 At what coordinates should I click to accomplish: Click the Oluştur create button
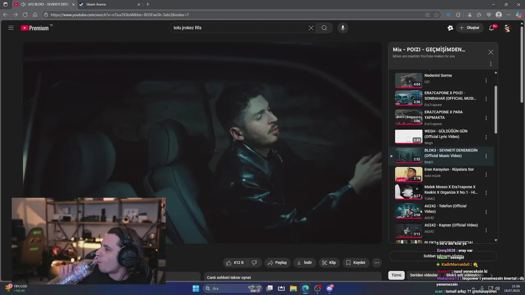point(469,28)
